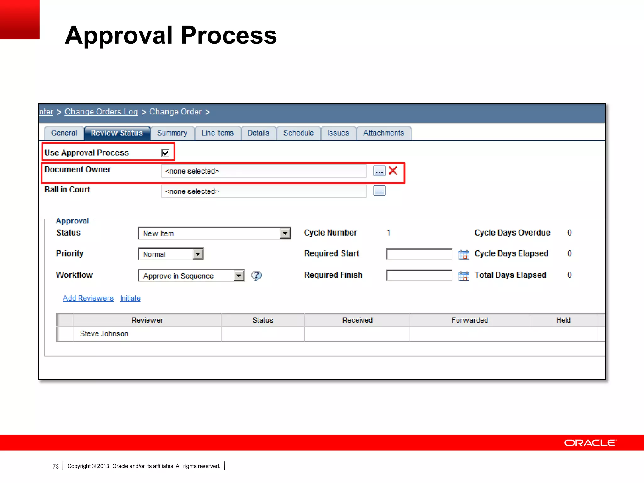Viewport: 644px width, 483px height.
Task: Follow the Change Orders Log breadcrumb link
Action: pyautogui.click(x=101, y=112)
